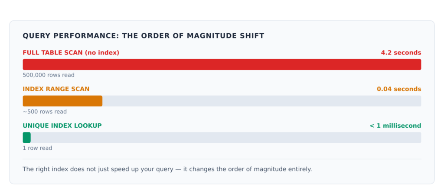Viewport: 444px width, 196px height.
Task: Click the orange filled bar segment
Action: coord(62,101)
